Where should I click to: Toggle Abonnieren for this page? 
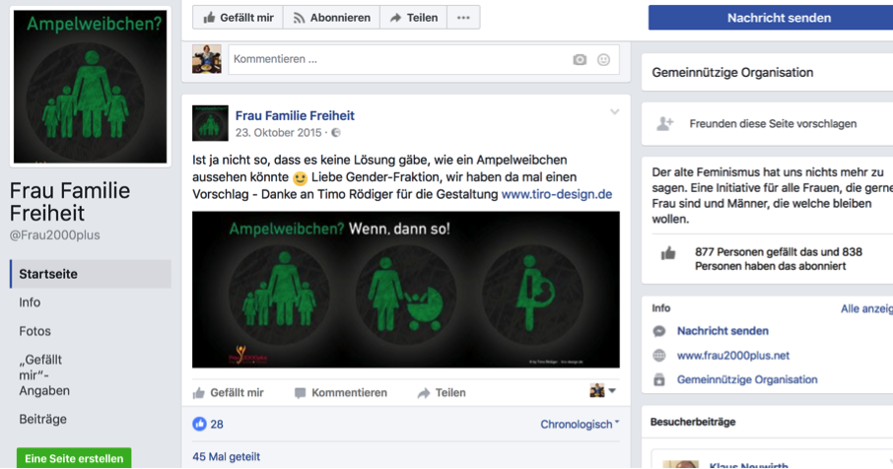coord(331,18)
